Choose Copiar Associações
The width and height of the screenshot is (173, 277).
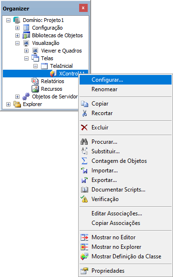[x=125, y=223]
